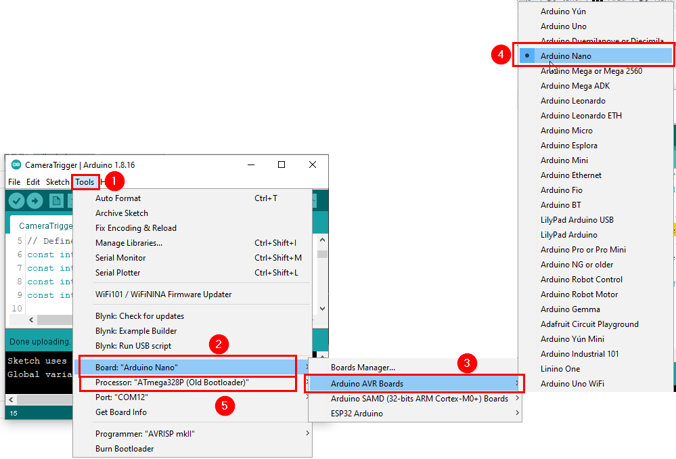This screenshot has height=459, width=676.
Task: Select Arduino Uno WiFi board
Action: click(x=595, y=384)
